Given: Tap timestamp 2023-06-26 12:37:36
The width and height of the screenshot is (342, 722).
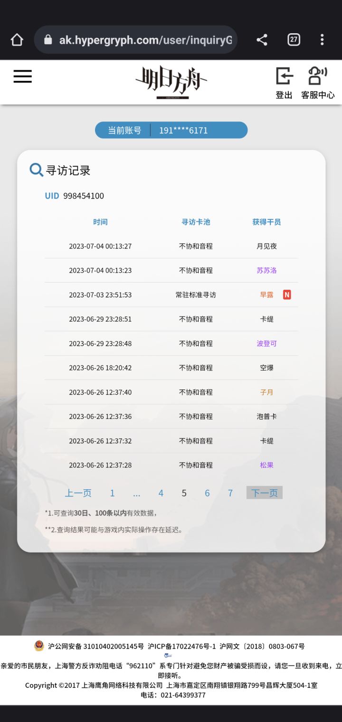Looking at the screenshot, I should click(100, 416).
